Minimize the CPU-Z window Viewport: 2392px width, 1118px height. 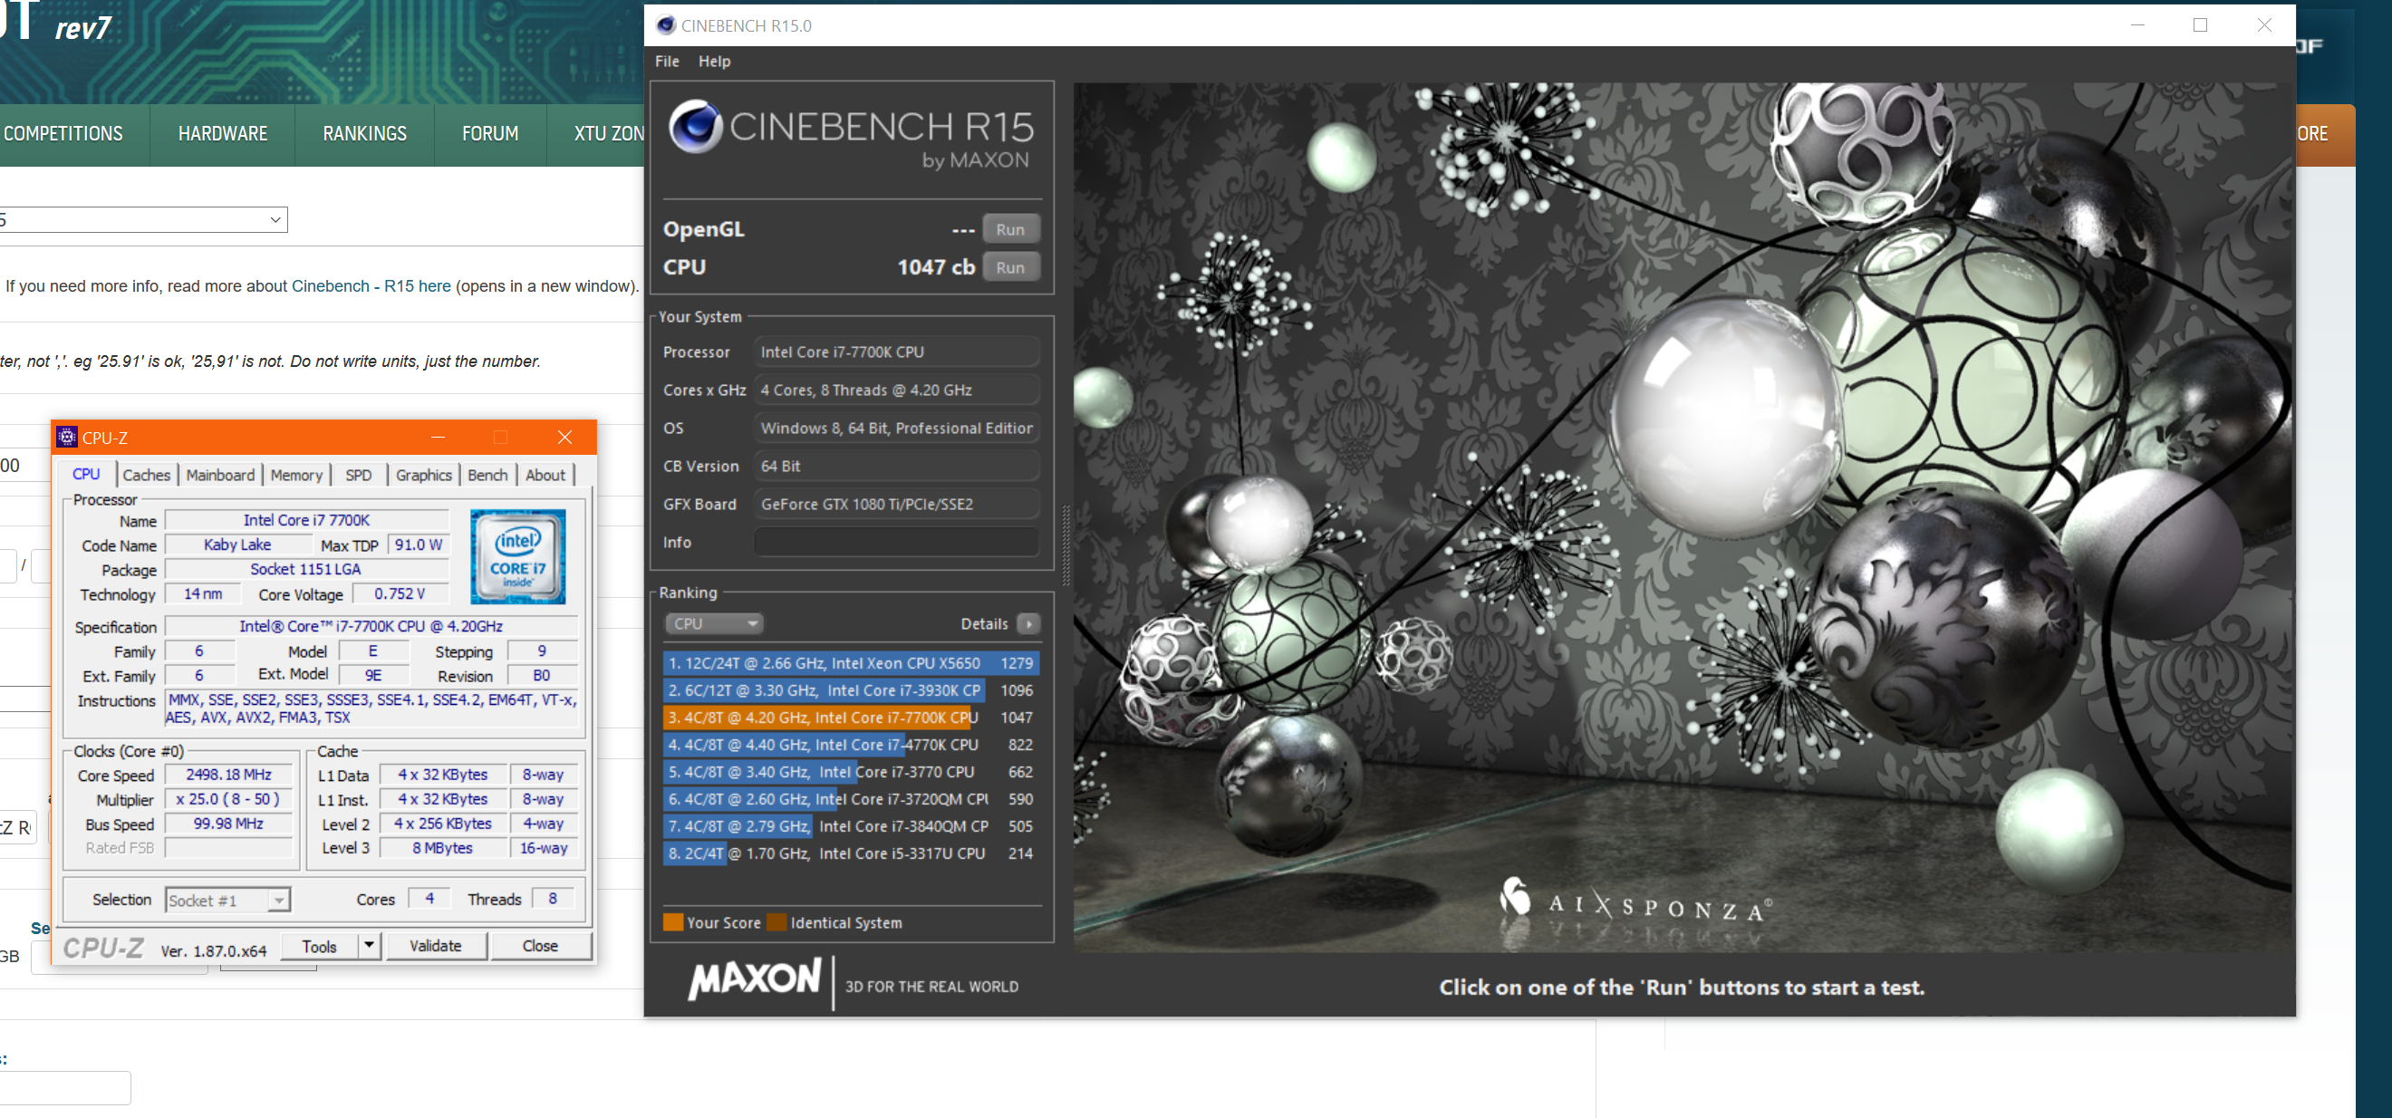[439, 438]
